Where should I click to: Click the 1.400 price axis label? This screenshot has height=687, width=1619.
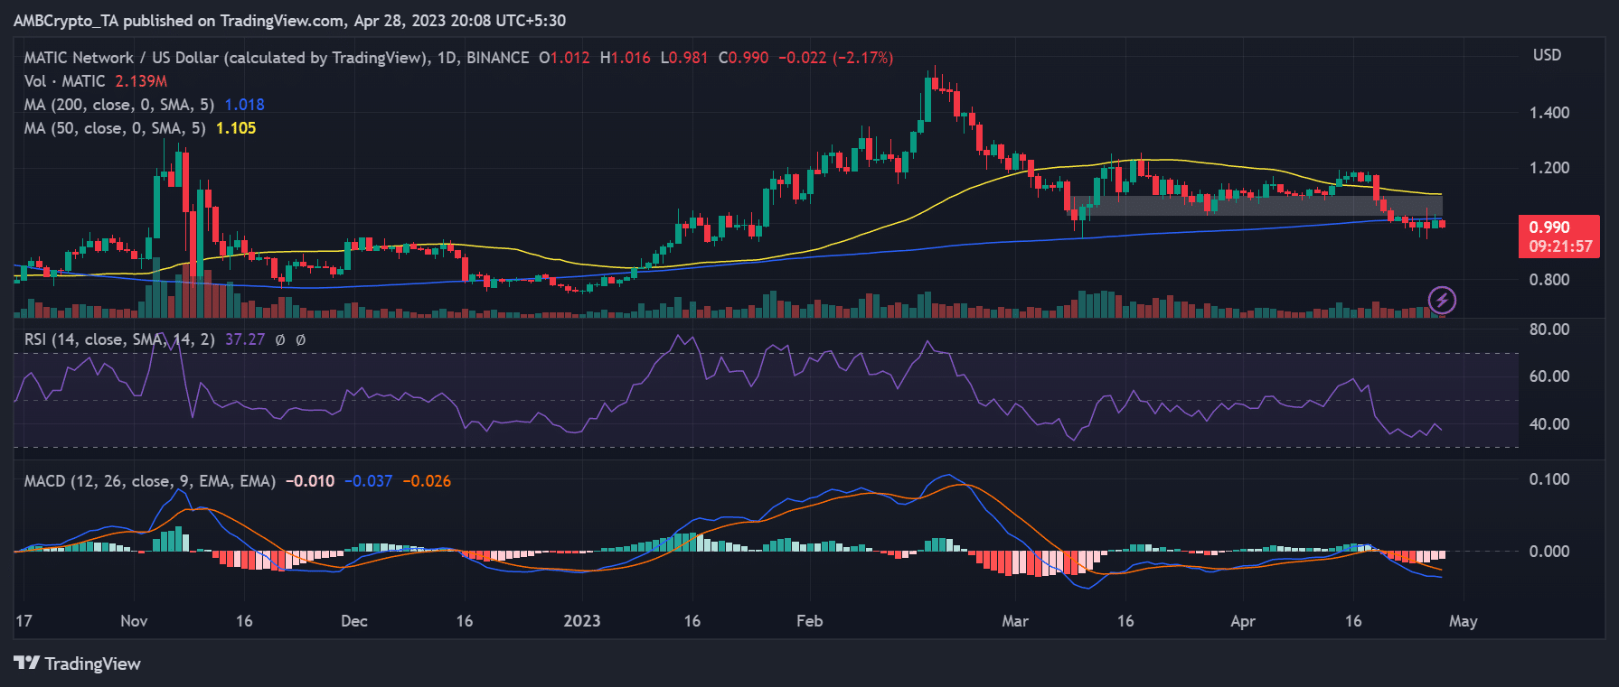(x=1549, y=113)
